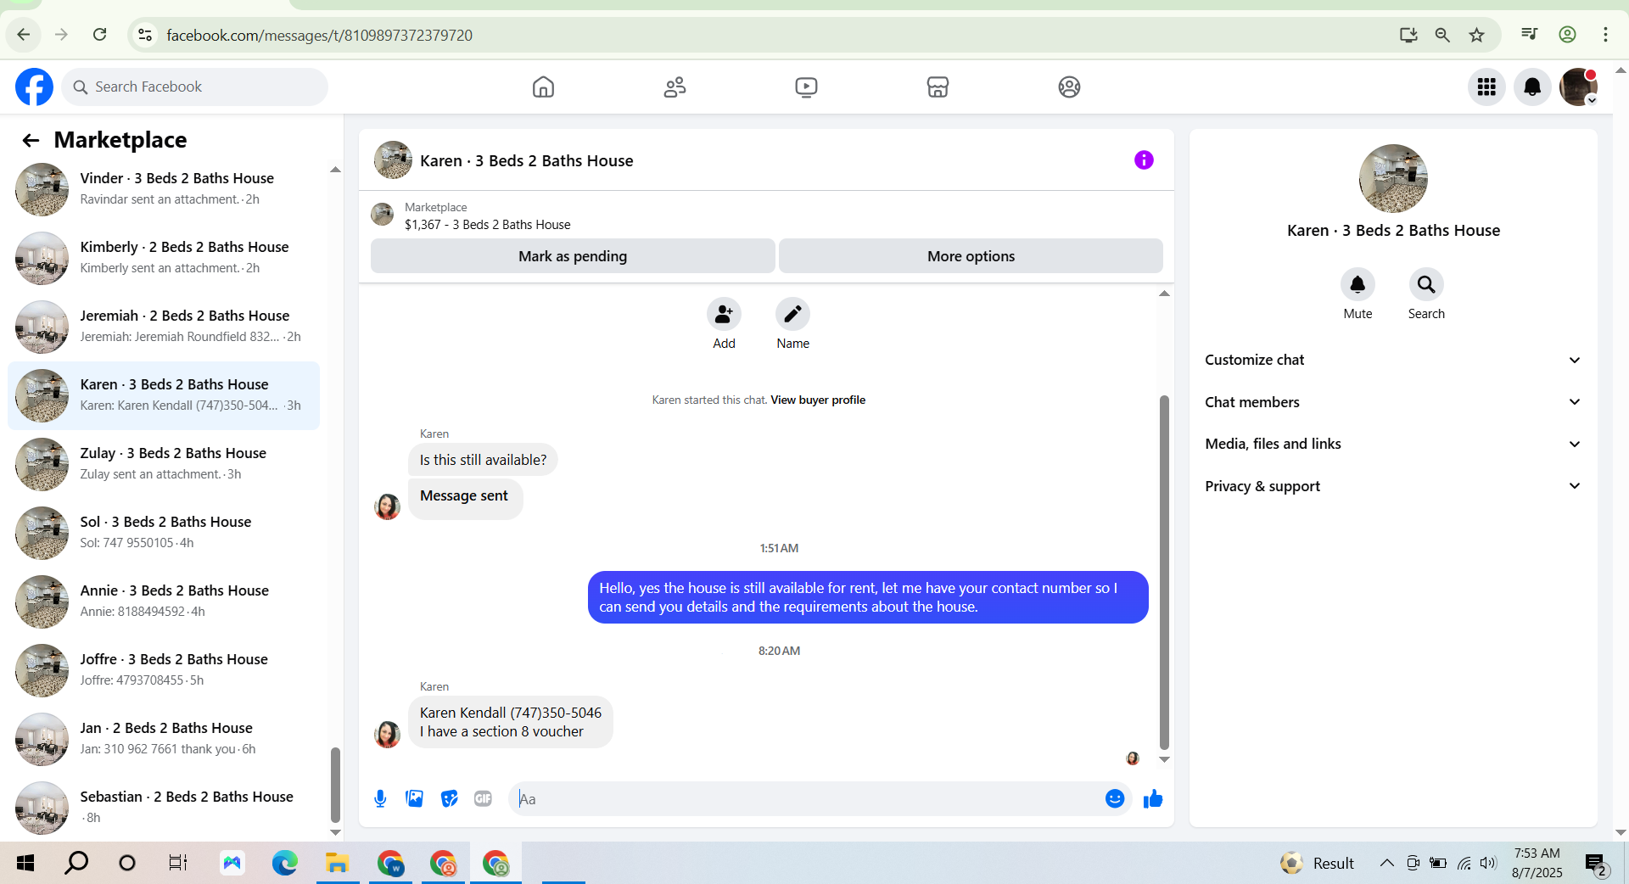Open conversation information purple icon

1144,159
